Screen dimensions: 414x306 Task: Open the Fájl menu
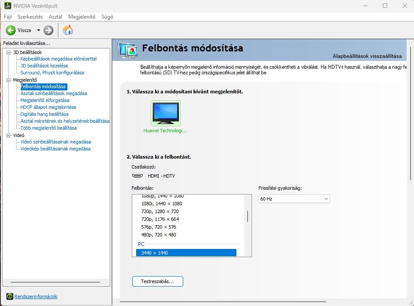(8, 16)
